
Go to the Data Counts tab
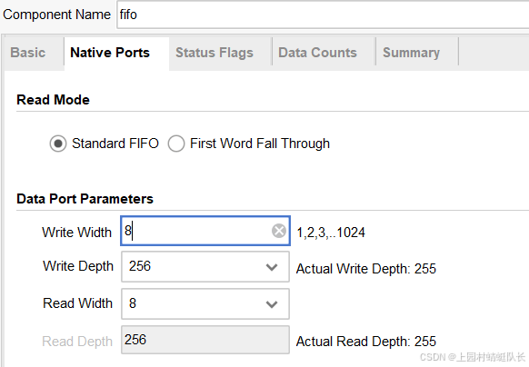point(317,53)
